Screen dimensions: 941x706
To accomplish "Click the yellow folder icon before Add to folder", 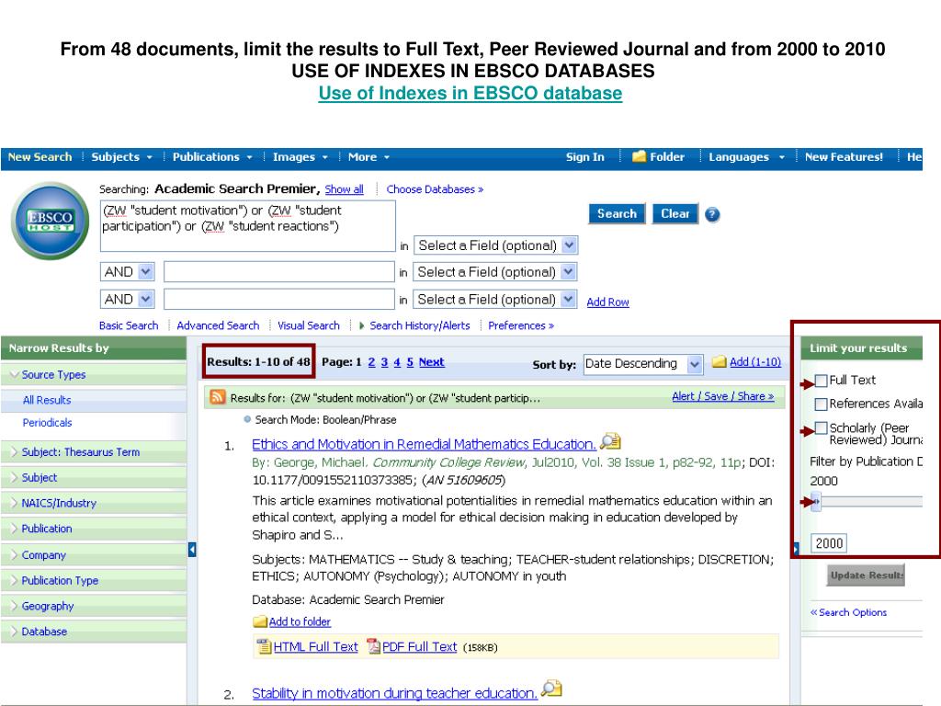I will [260, 621].
